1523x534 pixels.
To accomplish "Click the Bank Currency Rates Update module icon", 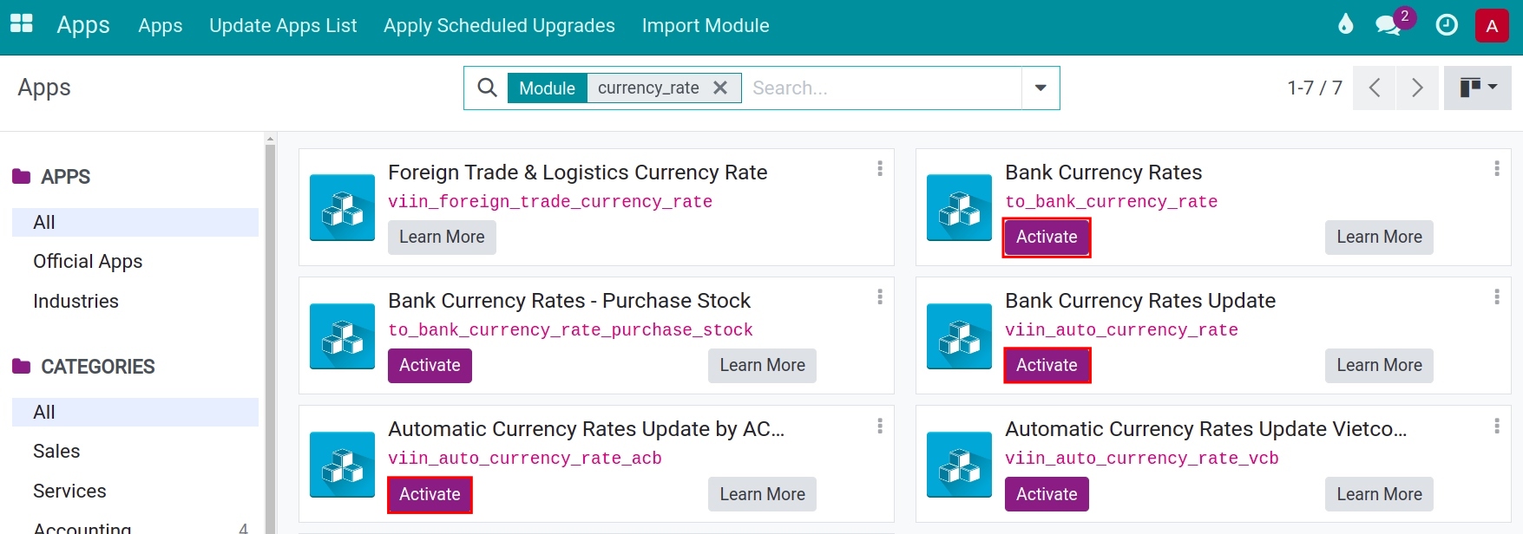I will click(x=959, y=335).
